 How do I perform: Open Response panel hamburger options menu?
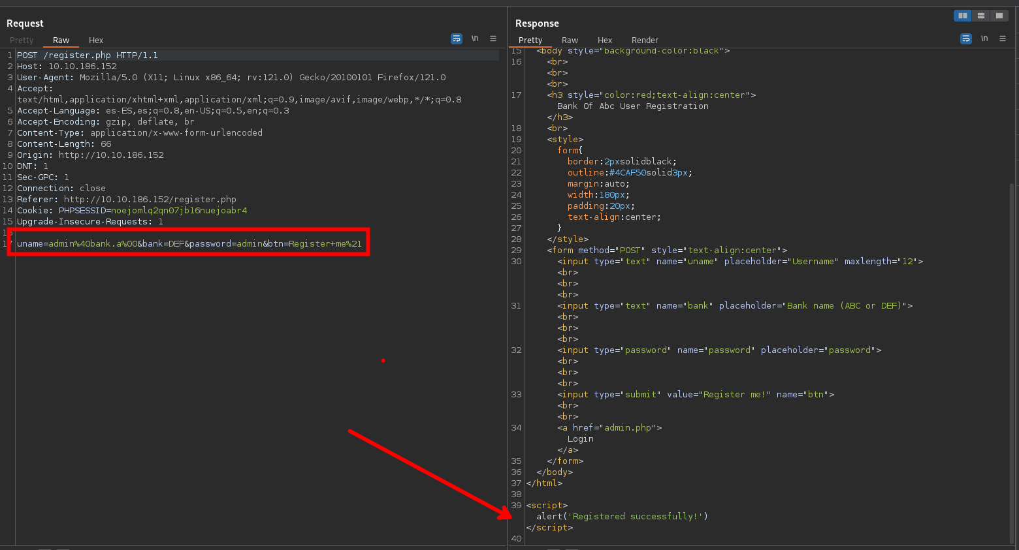[1003, 39]
